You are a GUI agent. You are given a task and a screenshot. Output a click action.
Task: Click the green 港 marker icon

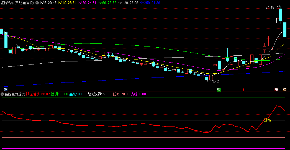tap(219, 90)
